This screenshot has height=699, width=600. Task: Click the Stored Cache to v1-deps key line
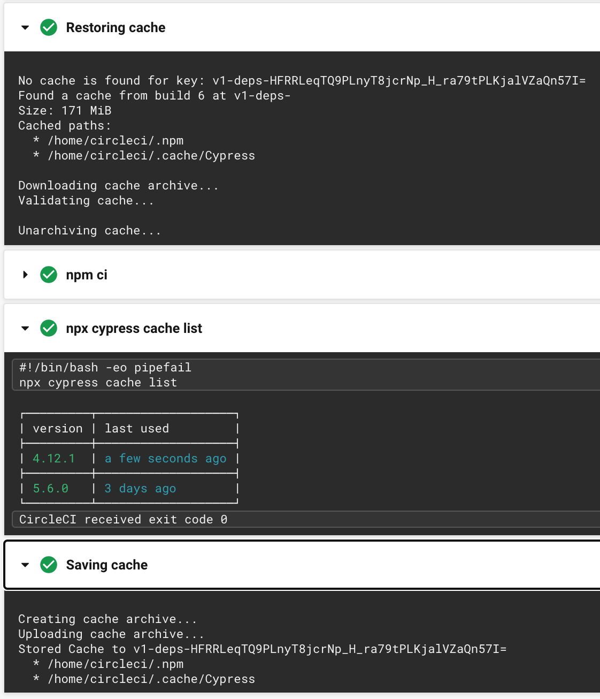pyautogui.click(x=263, y=649)
